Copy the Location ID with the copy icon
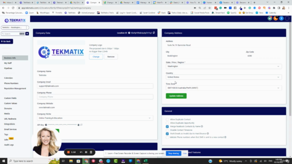 154,33
